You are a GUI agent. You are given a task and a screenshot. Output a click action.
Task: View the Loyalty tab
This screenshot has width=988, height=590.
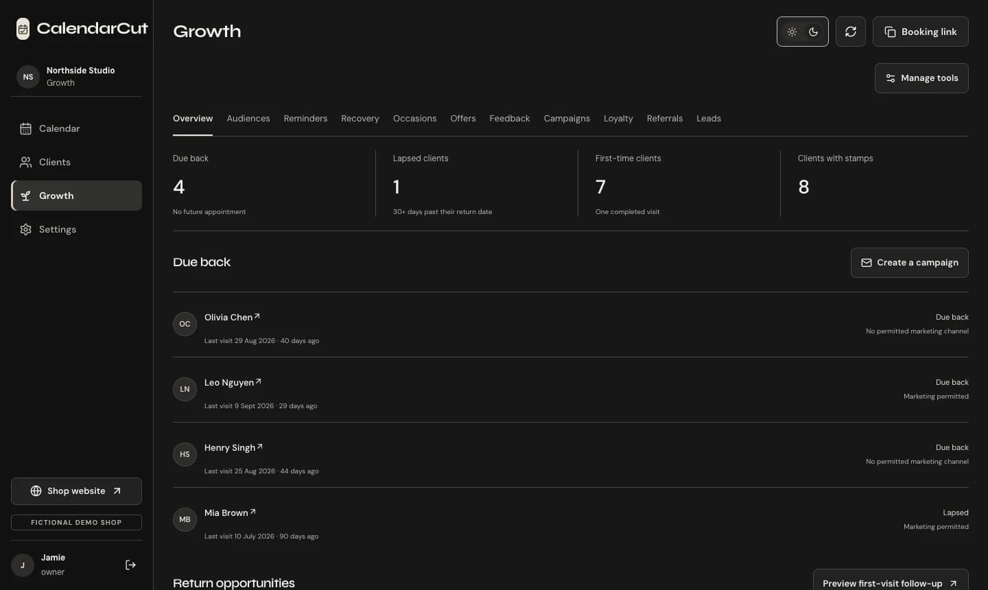pyautogui.click(x=618, y=119)
